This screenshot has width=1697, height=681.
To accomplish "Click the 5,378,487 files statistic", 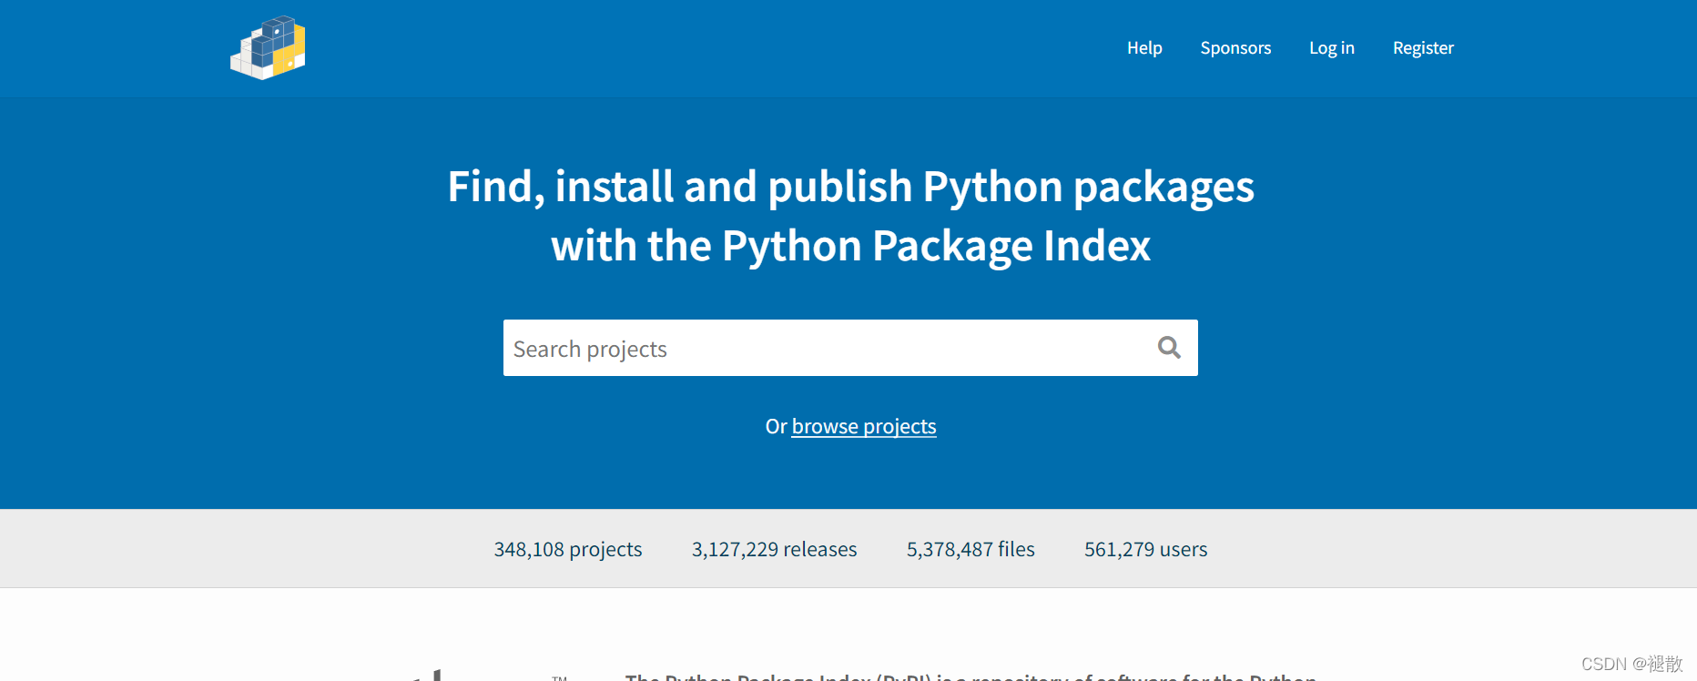I will point(970,549).
